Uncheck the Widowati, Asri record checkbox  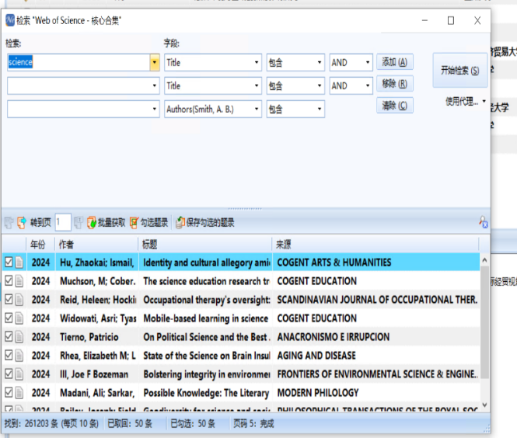coord(9,318)
